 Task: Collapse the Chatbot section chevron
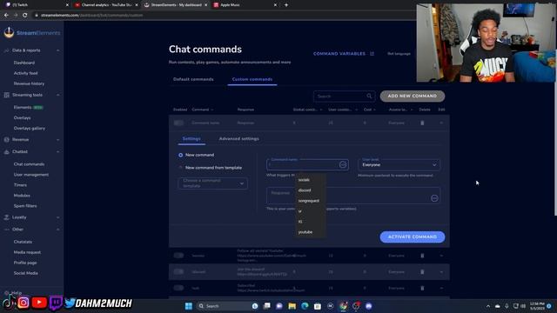(x=58, y=151)
